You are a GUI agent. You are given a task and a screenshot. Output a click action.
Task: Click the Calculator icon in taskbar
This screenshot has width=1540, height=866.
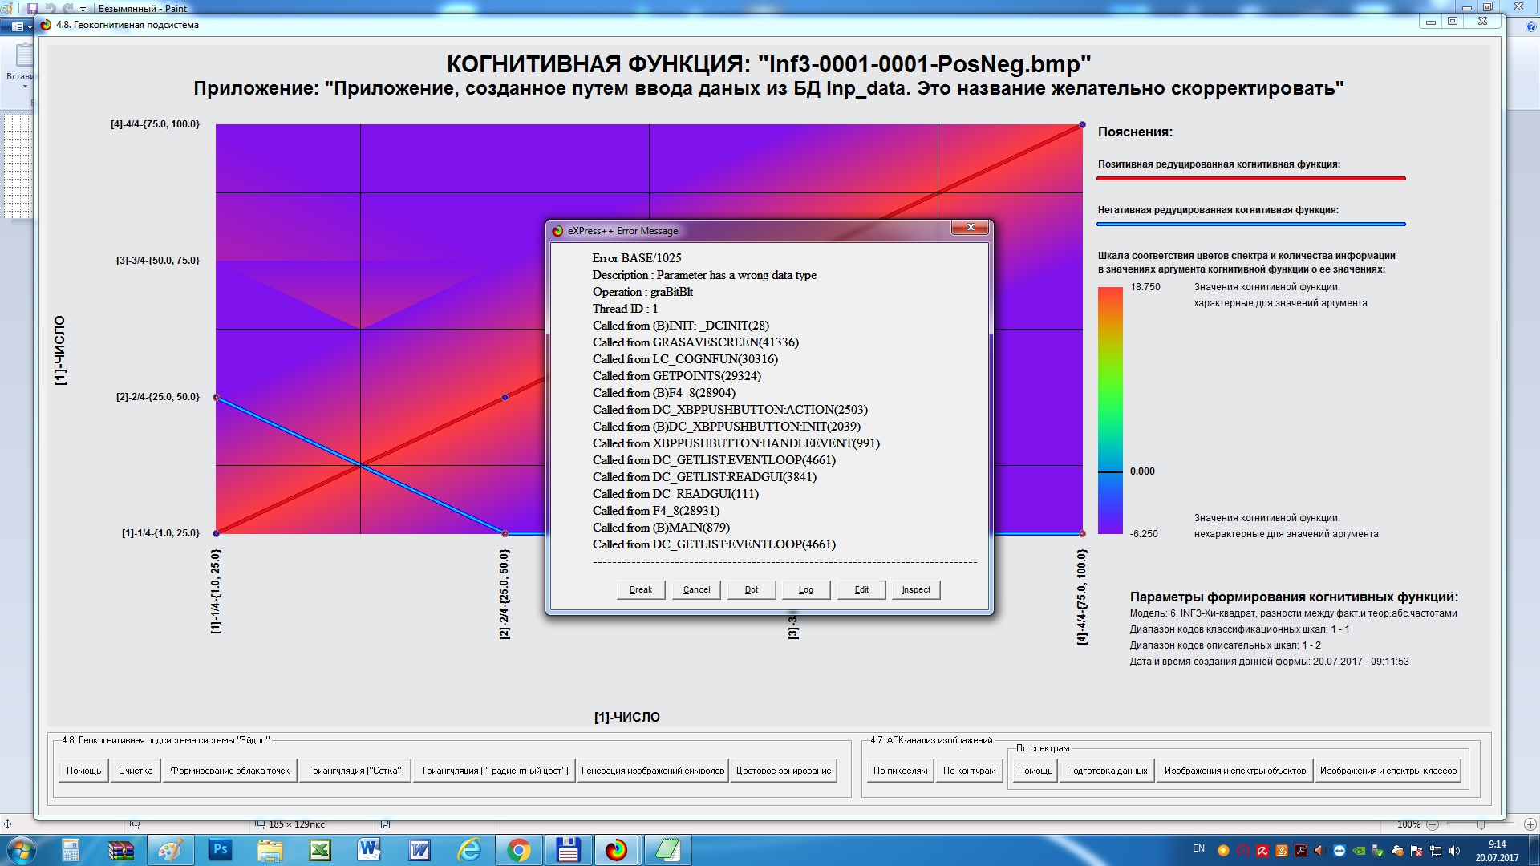(71, 850)
